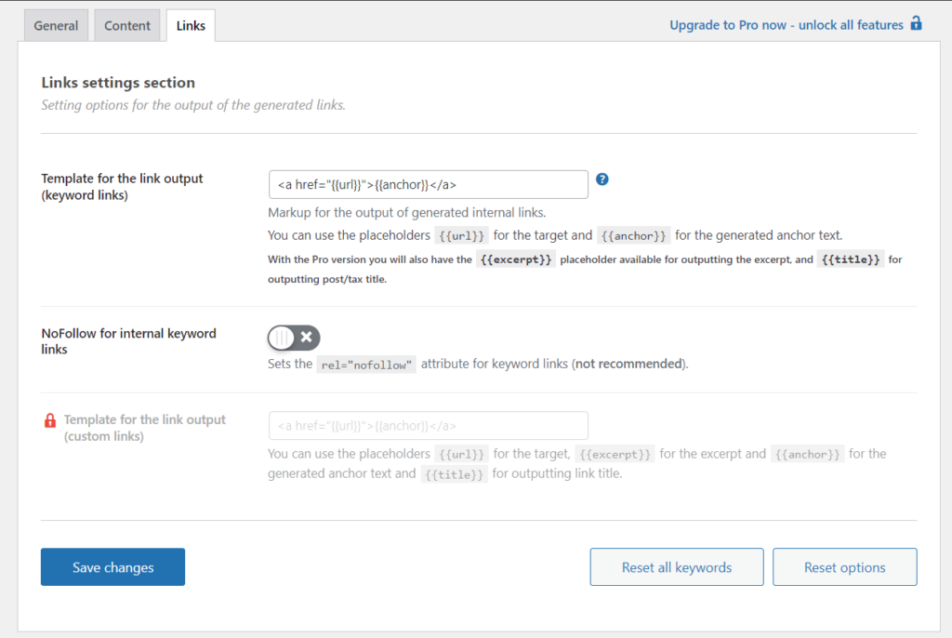Click Reset all keywords

coord(676,566)
